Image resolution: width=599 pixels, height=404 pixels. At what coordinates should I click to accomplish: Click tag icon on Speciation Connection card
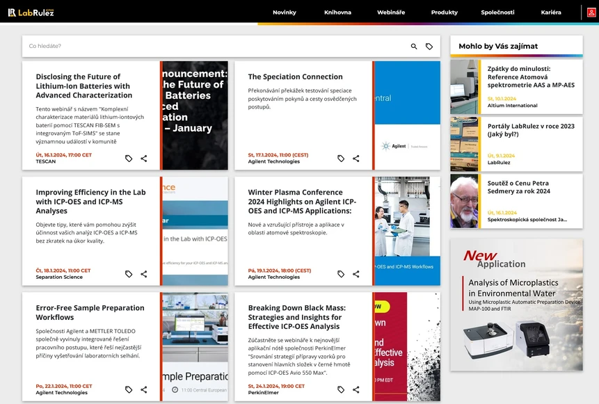(341, 159)
